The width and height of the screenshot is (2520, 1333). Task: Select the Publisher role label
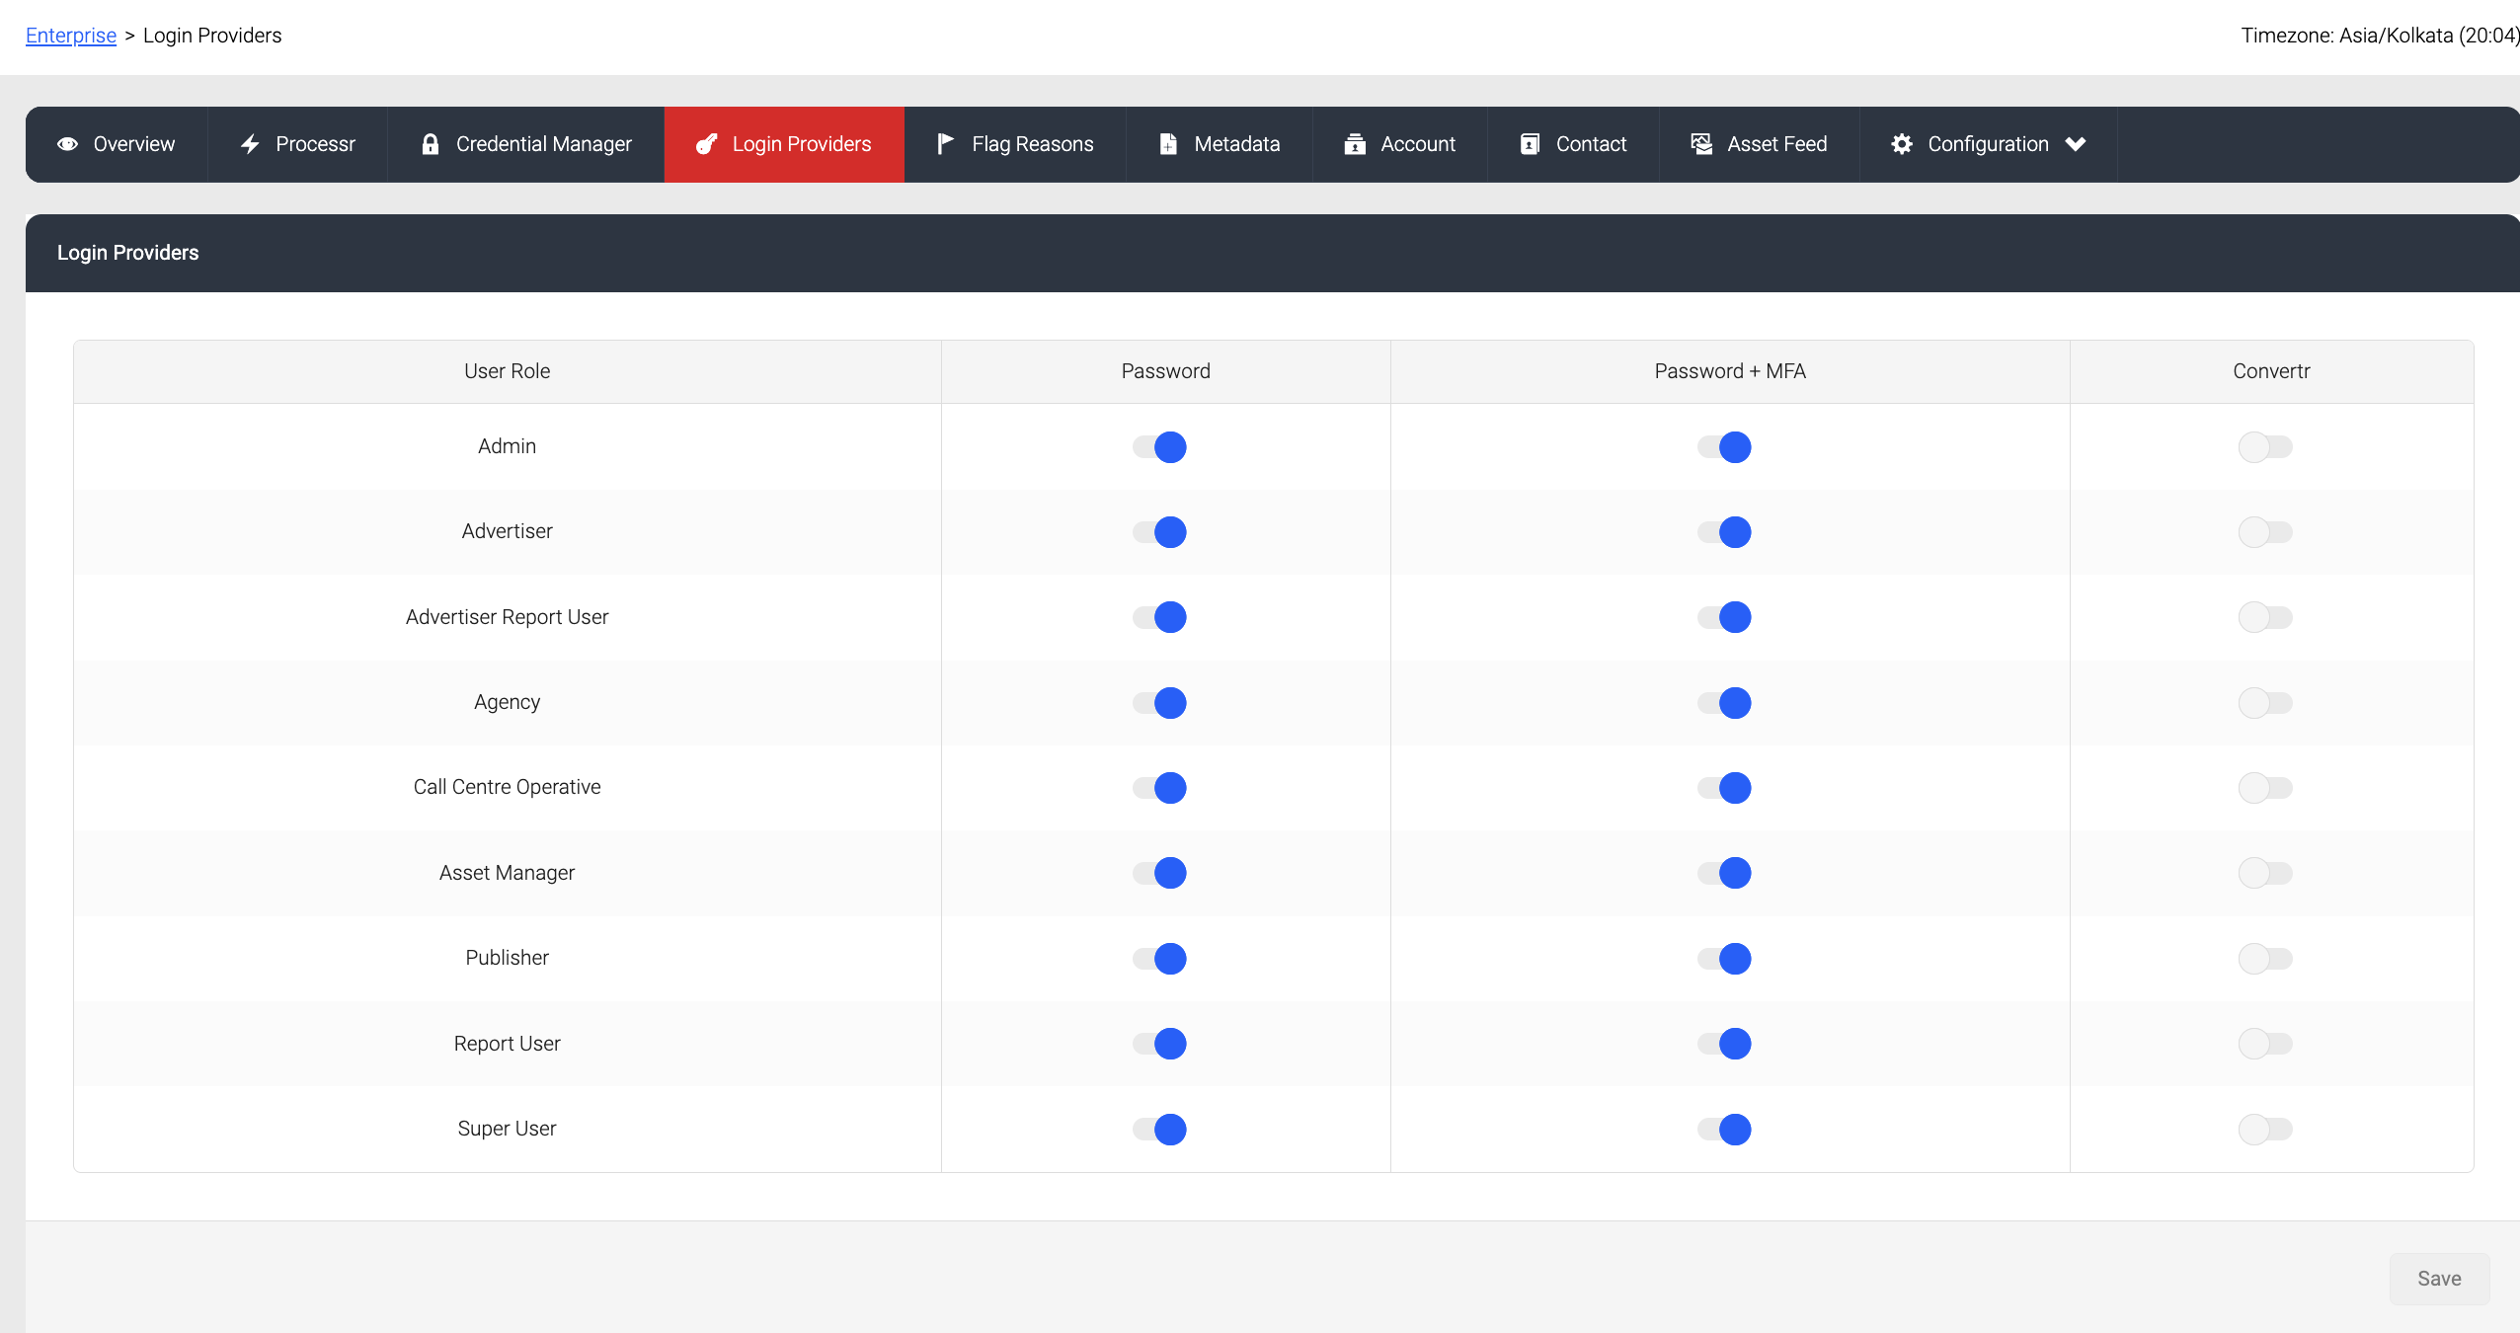pyautogui.click(x=508, y=958)
